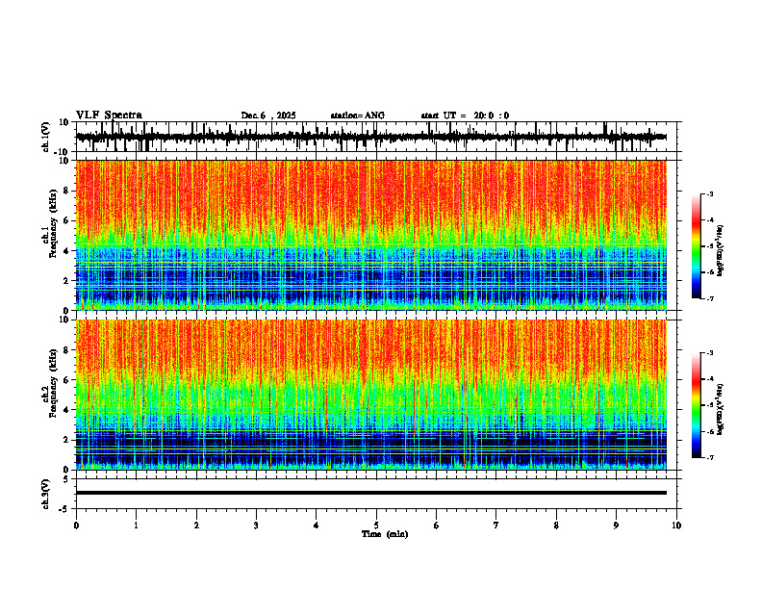Click the "-10" tick on ch.1(V) axis
762x589 pixels.
[63, 152]
